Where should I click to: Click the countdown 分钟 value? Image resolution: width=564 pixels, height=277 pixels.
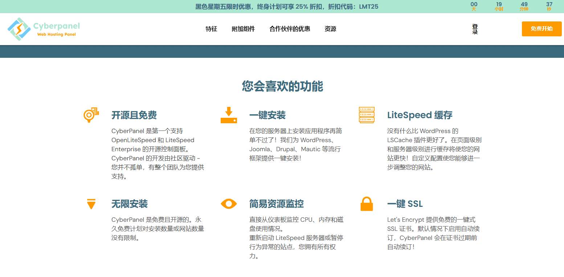524,4
